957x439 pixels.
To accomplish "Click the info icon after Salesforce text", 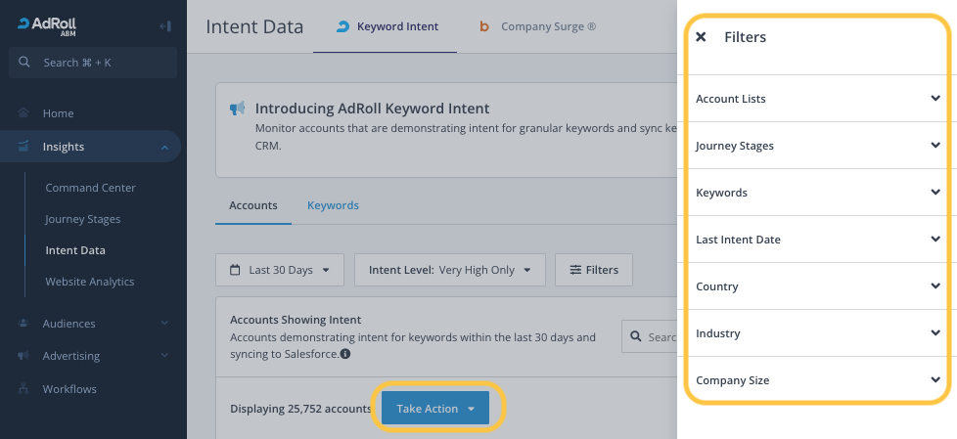I will (345, 354).
